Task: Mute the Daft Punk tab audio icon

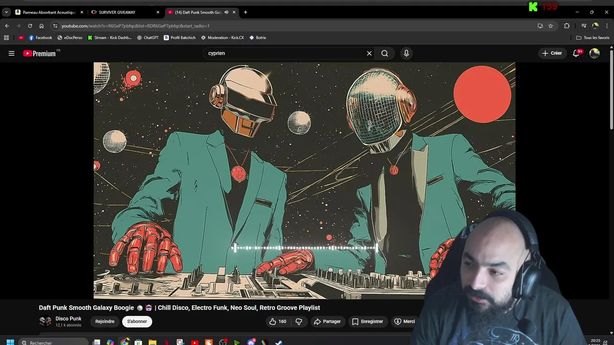Action: point(226,12)
